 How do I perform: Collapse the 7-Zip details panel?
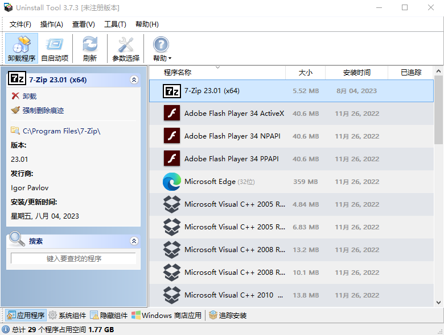134,80
